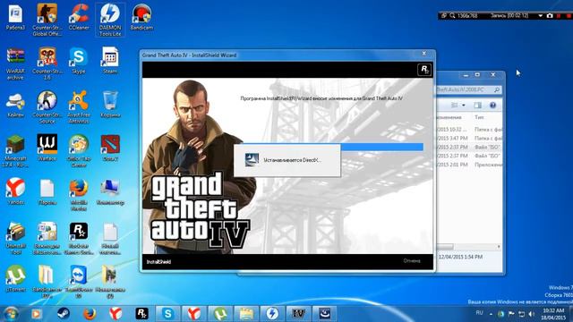
Task: Launch the uTorrent desktop shortcut
Action: point(15,278)
